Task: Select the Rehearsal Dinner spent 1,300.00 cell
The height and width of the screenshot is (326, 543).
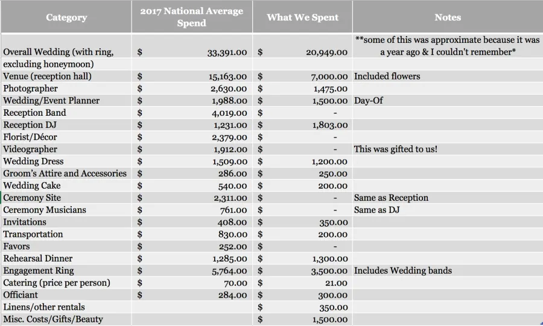Action: (x=302, y=259)
